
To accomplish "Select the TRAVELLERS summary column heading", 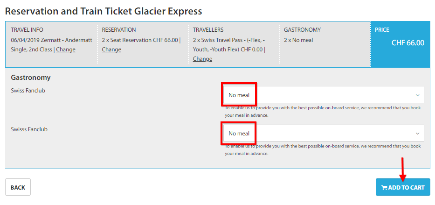I will point(208,30).
